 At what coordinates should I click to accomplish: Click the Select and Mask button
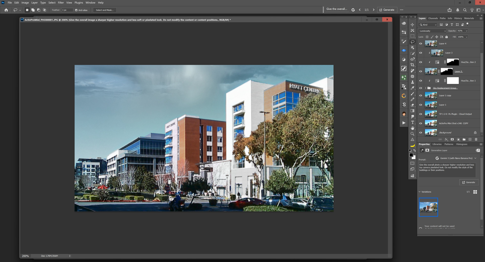tap(105, 10)
